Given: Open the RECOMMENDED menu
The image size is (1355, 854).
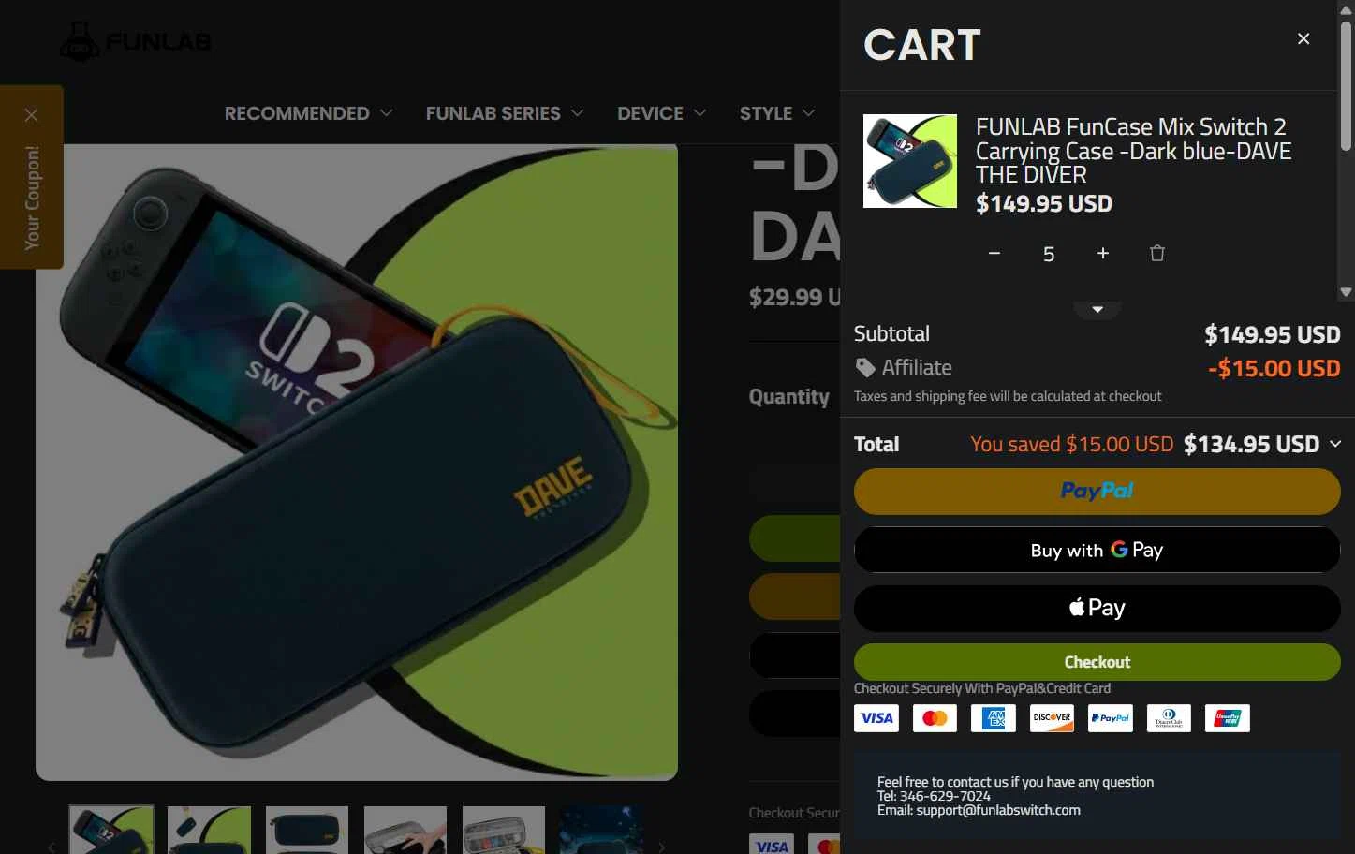Looking at the screenshot, I should click(297, 113).
